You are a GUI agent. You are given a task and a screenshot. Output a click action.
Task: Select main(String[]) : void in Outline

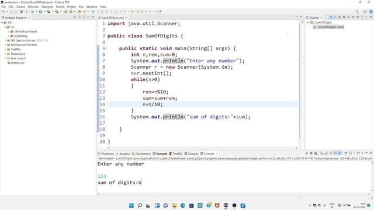click(328, 27)
